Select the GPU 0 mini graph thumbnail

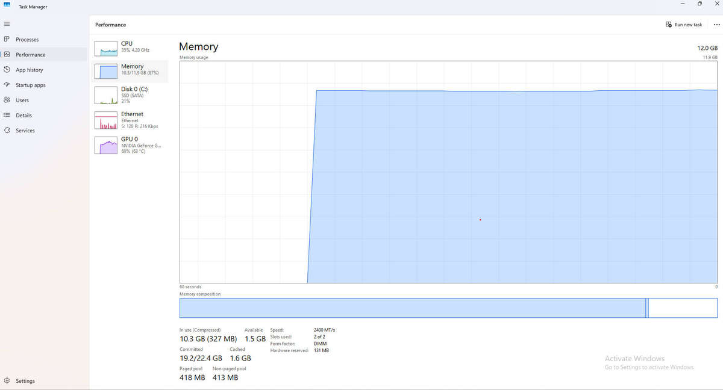(x=106, y=145)
